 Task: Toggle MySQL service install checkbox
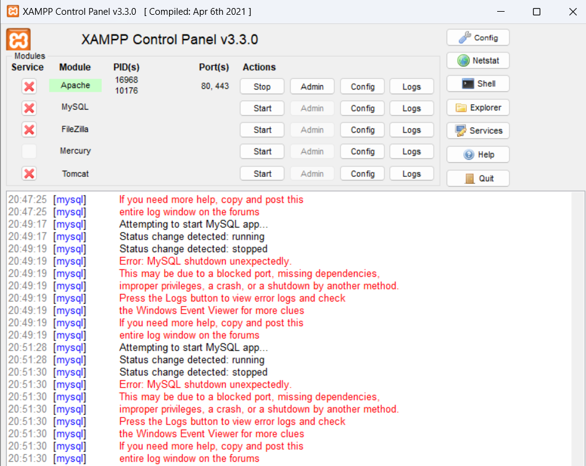[x=29, y=108]
